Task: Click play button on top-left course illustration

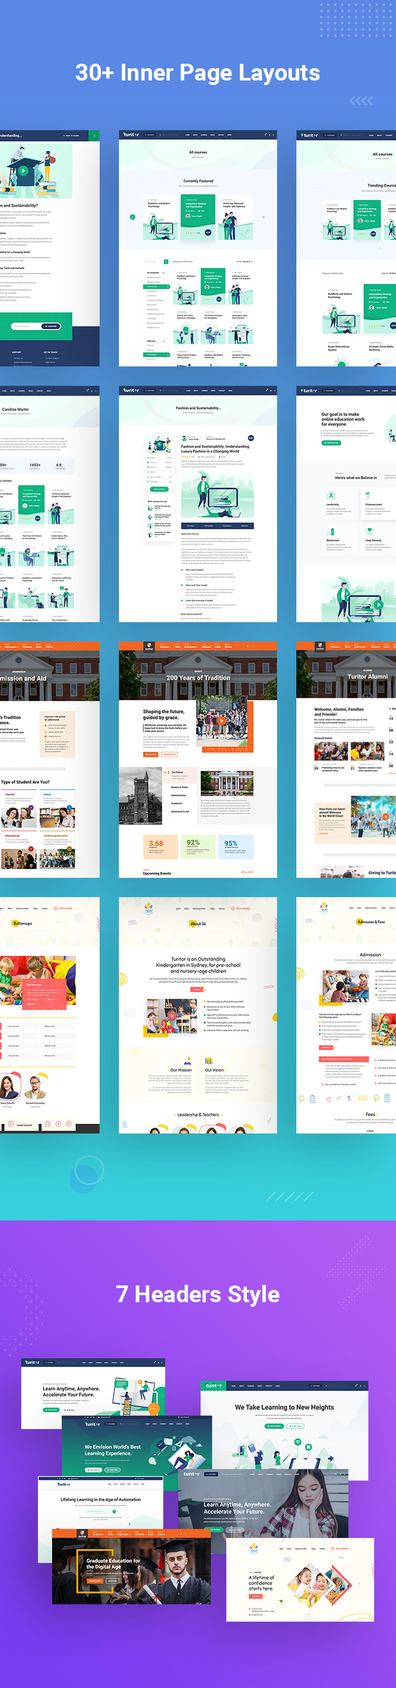Action: [24, 171]
